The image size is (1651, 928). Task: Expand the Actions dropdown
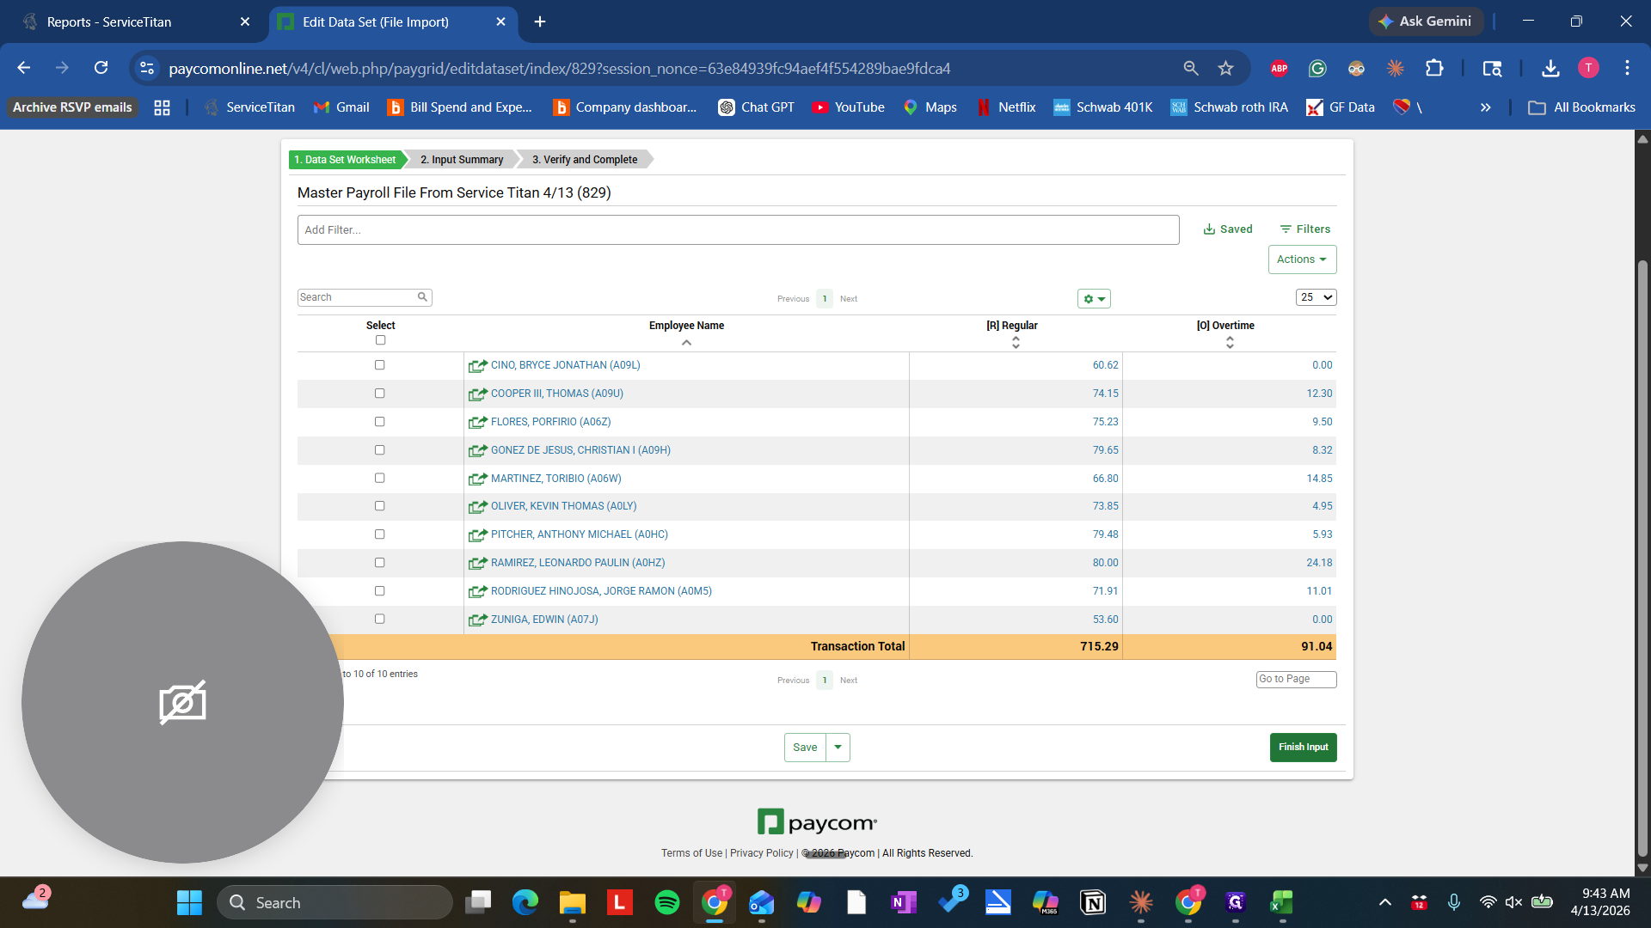pyautogui.click(x=1302, y=259)
